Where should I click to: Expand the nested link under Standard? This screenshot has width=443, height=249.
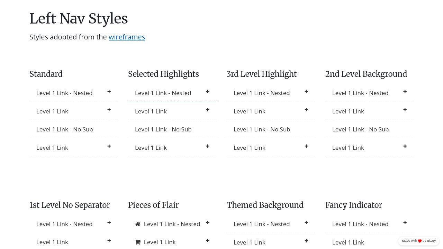tap(109, 91)
